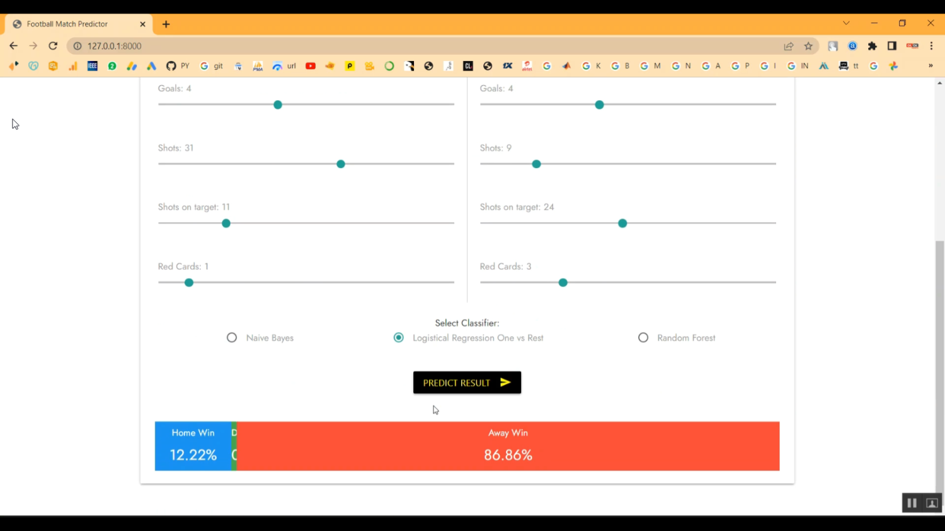Reload the page with the refresh icon
Screen dimensions: 945x531
click(x=53, y=46)
